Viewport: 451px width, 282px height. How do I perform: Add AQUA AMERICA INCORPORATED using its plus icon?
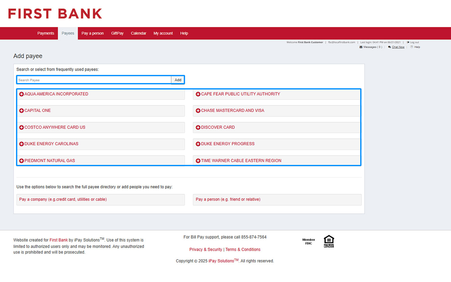[x=21, y=94]
